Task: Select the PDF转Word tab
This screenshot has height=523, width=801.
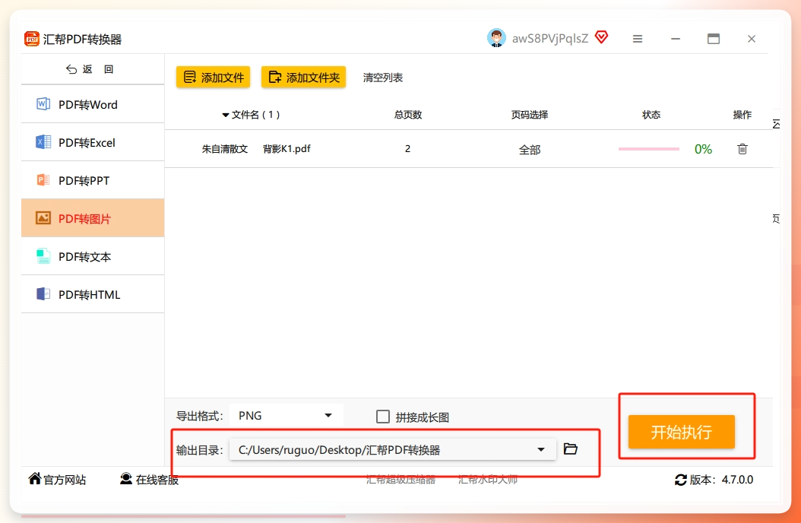Action: (x=93, y=104)
